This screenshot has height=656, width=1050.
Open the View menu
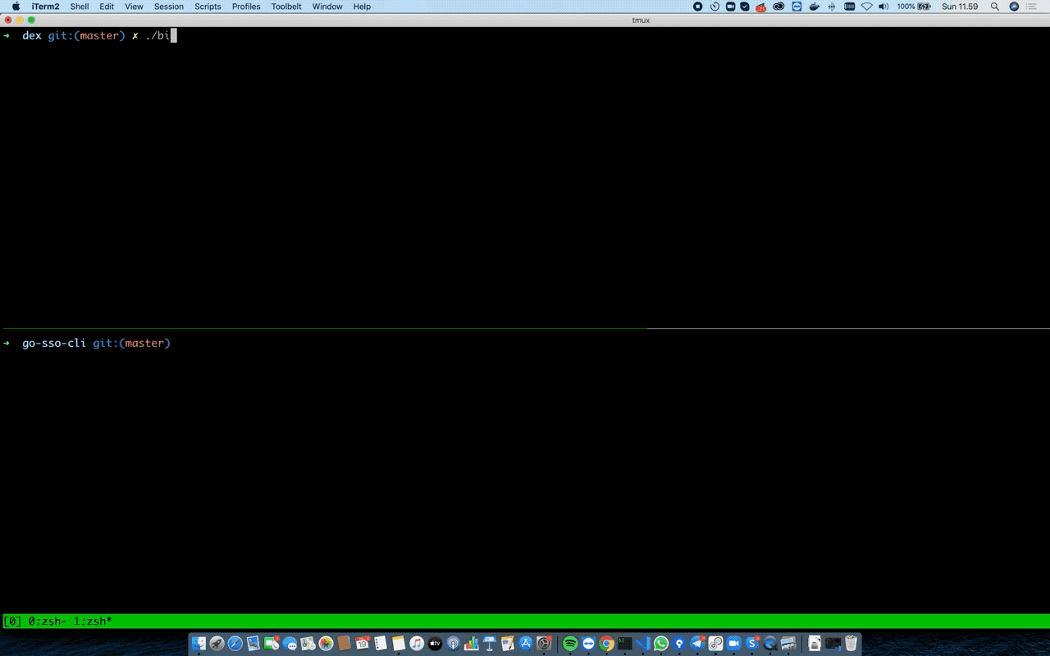[x=134, y=7]
